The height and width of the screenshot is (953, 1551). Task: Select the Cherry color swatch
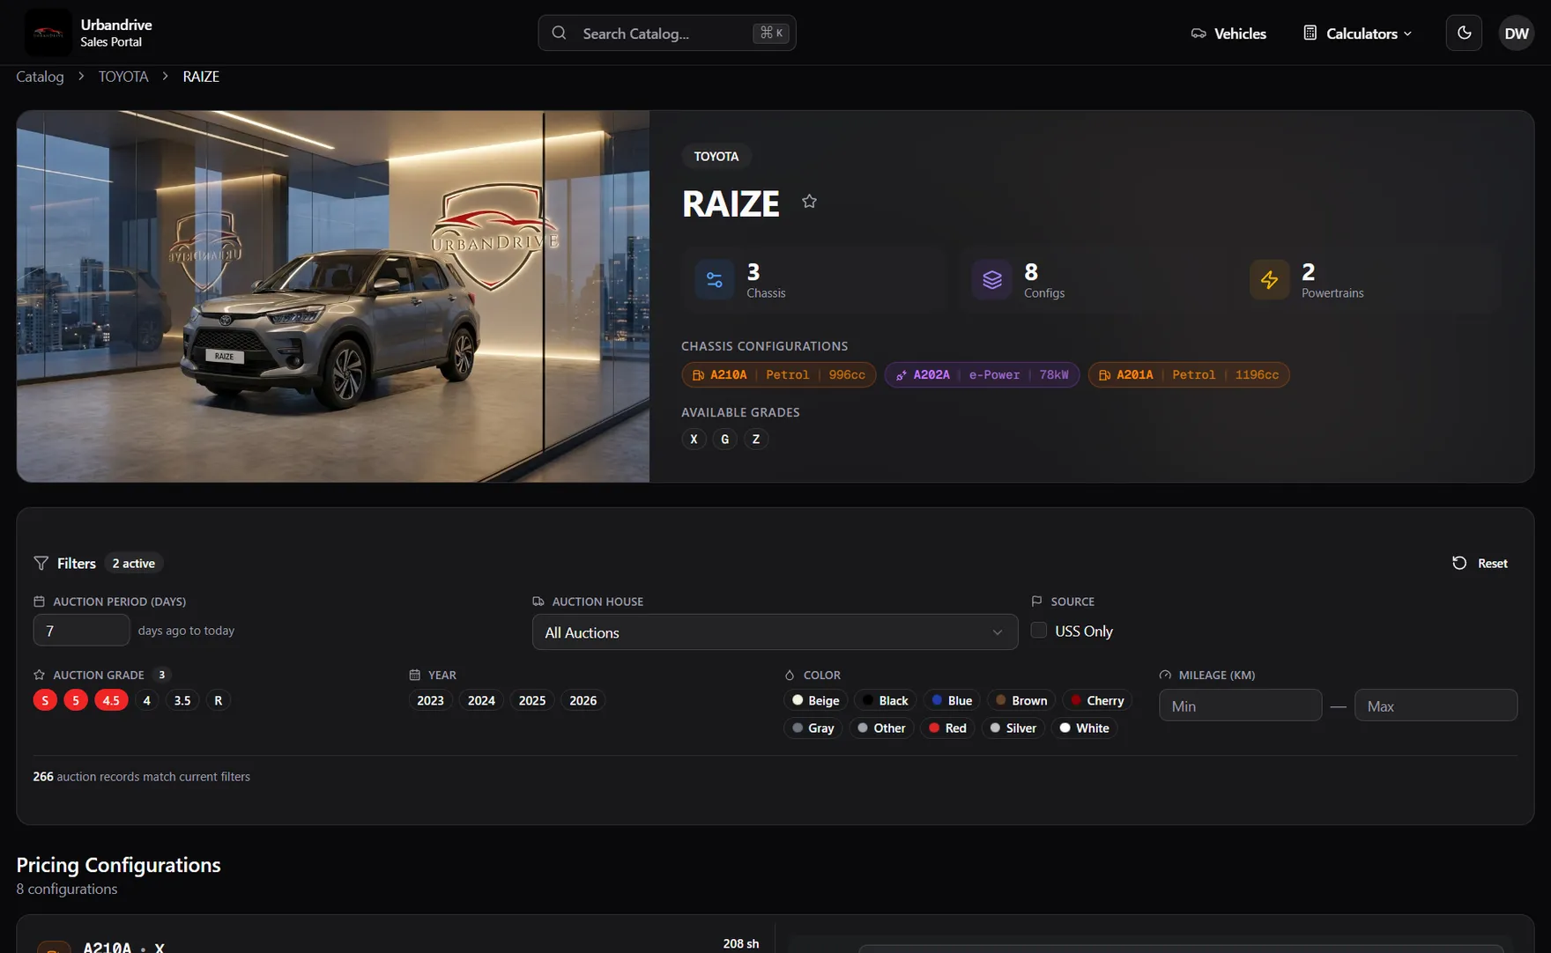click(x=1097, y=700)
